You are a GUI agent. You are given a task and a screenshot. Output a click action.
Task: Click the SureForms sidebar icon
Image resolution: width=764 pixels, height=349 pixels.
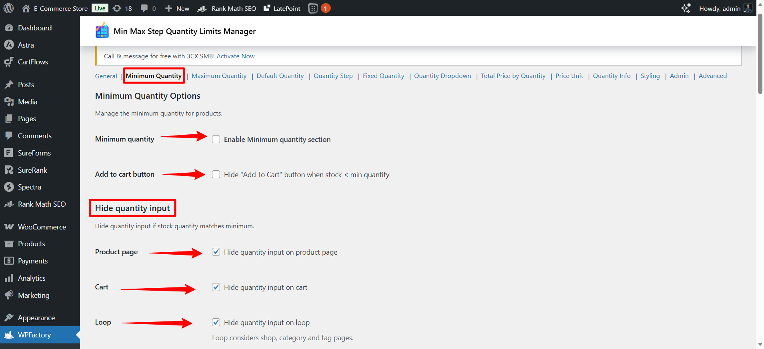[x=9, y=153]
